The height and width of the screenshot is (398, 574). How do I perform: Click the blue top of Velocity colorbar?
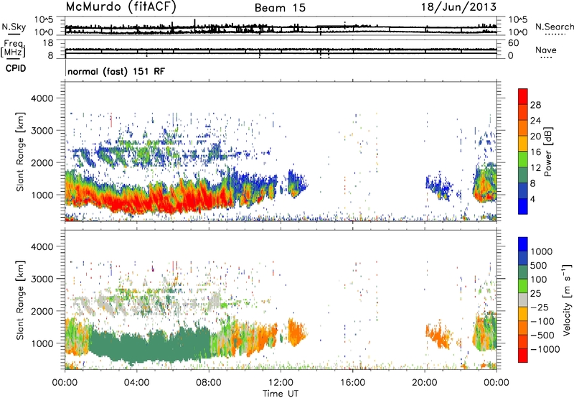click(523, 244)
